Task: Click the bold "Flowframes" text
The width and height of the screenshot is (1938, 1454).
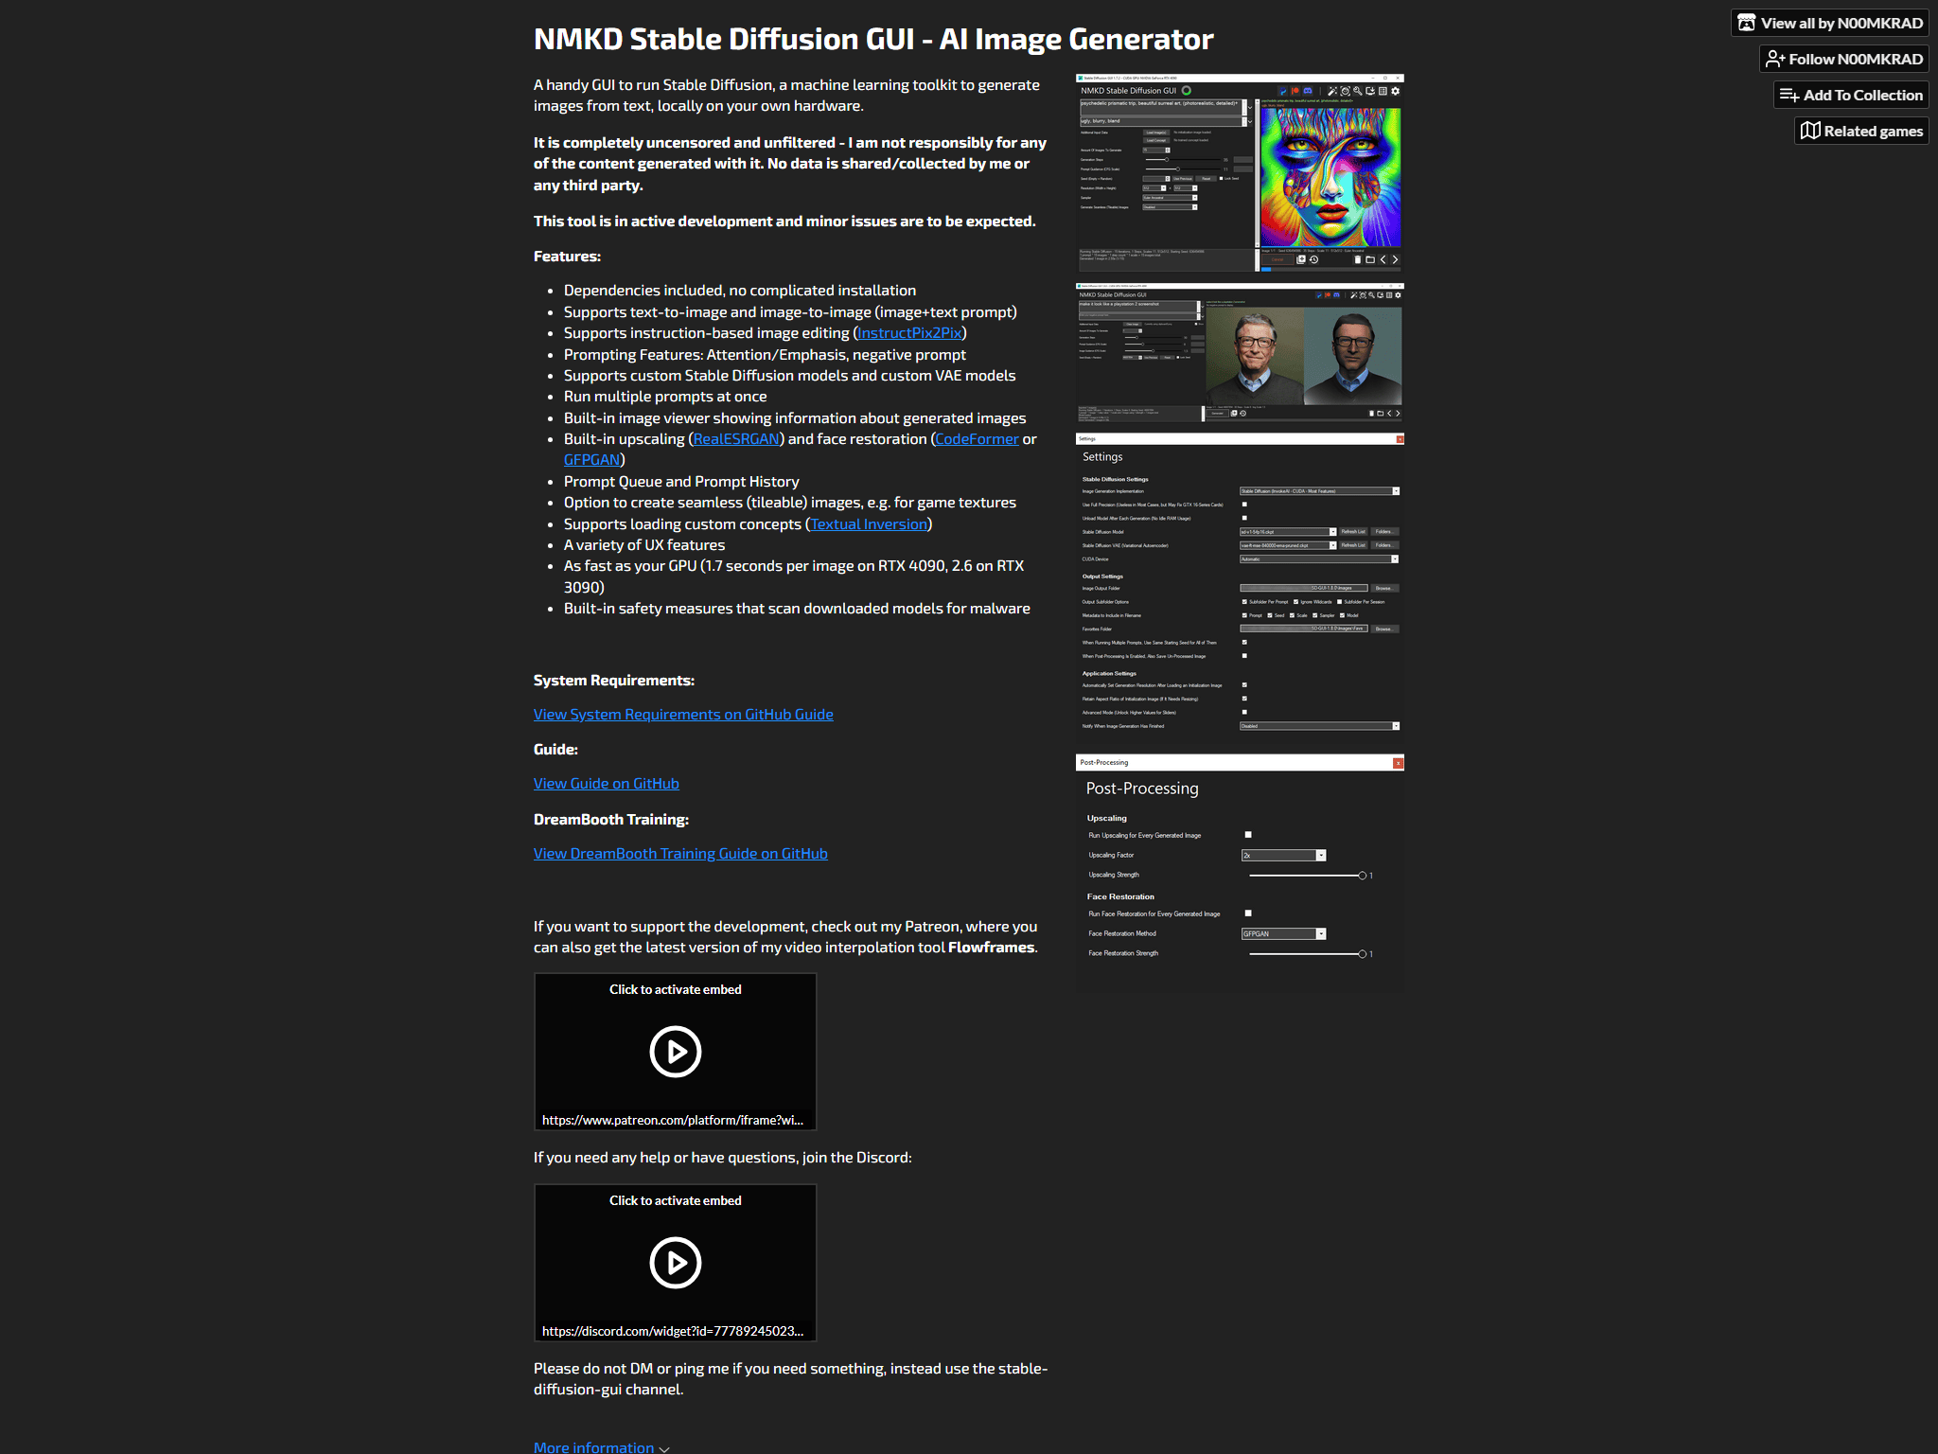Action: tap(991, 948)
